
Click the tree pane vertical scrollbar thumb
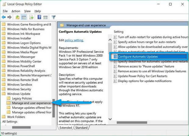coord(54,108)
